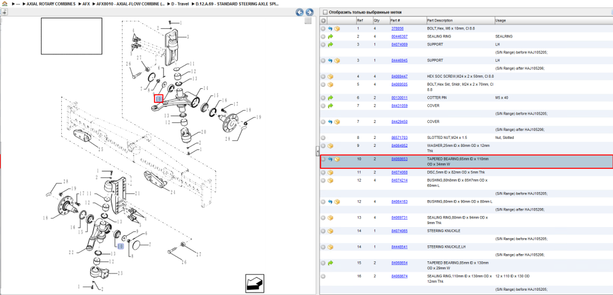The width and height of the screenshot is (613, 295).
Task: Click callout 14 on the upper diagram
Action: tap(205, 88)
